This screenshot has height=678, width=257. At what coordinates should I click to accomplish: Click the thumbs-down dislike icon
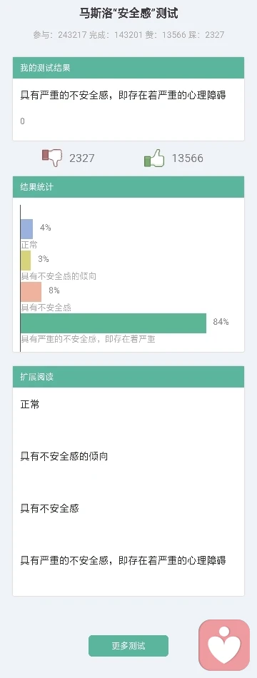[x=52, y=158]
